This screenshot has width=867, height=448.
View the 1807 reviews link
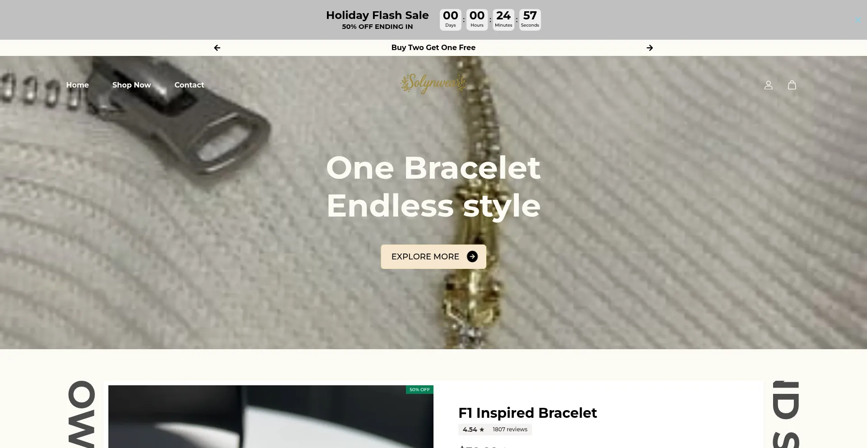510,430
